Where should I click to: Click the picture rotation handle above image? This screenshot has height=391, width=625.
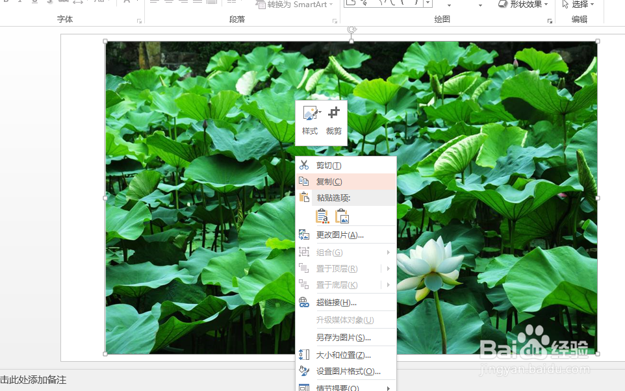351,29
